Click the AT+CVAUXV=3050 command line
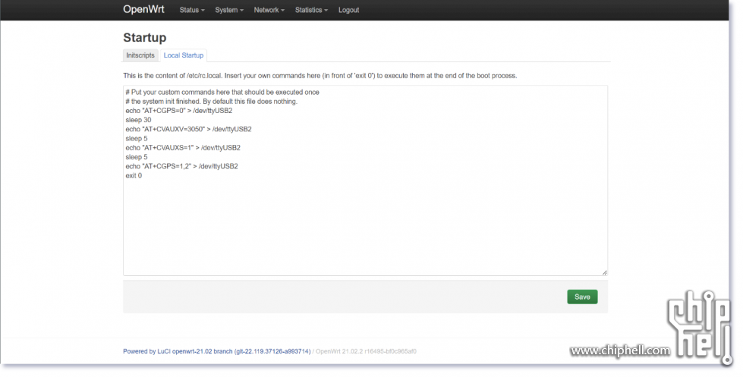 pyautogui.click(x=188, y=129)
